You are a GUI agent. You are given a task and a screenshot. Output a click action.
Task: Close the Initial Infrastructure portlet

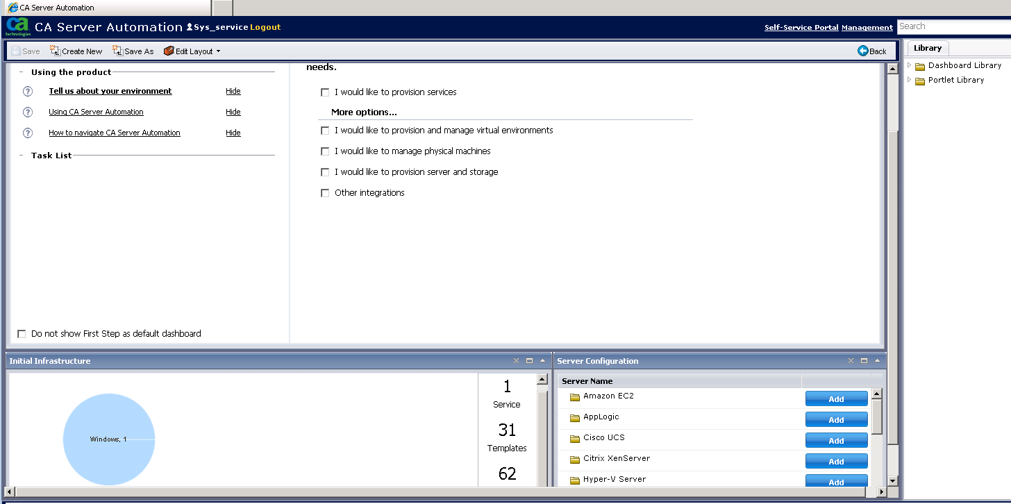(x=516, y=360)
